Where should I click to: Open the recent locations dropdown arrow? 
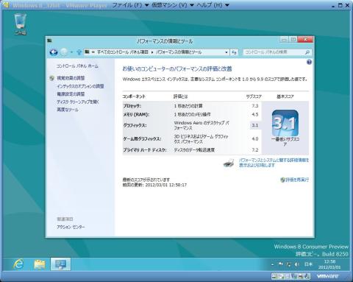tap(71, 52)
